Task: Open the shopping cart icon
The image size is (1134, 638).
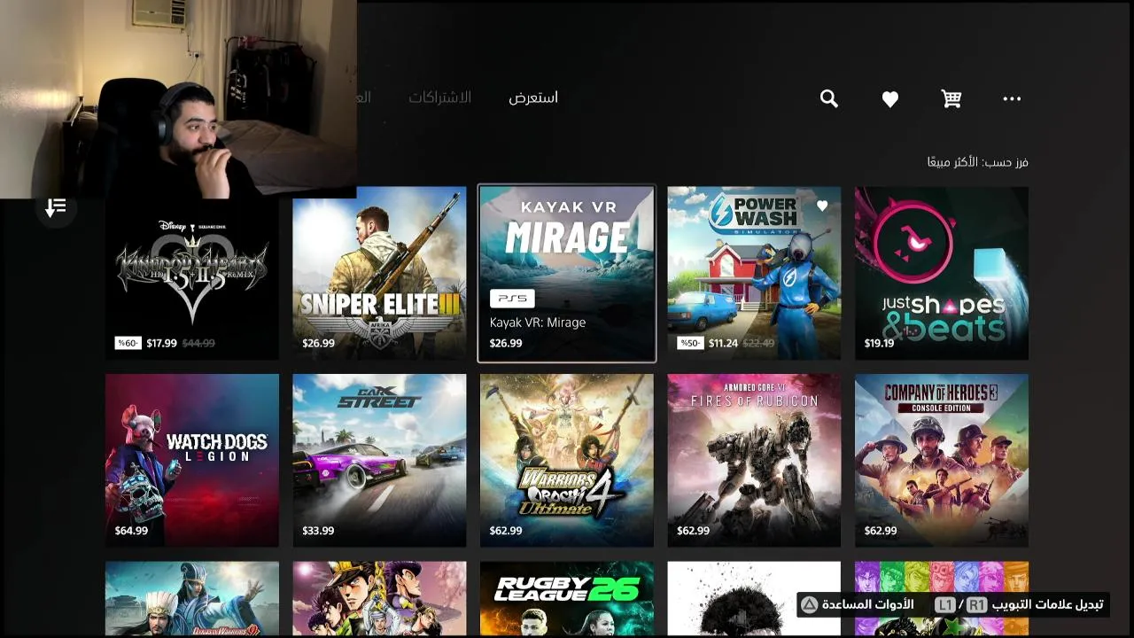Action: pos(951,98)
